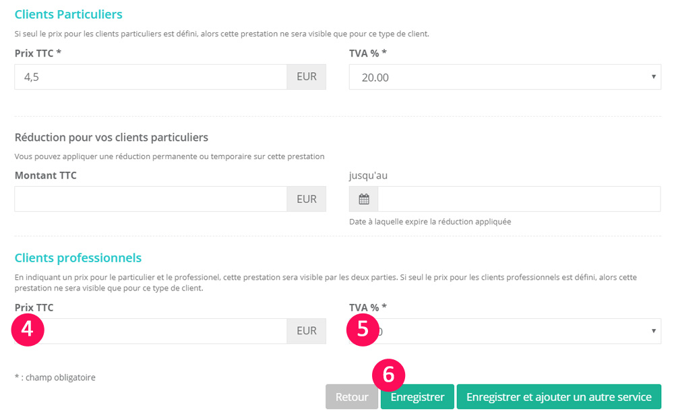Open the calendar date picker icon
Viewport: 674px width, 420px height.
point(364,199)
